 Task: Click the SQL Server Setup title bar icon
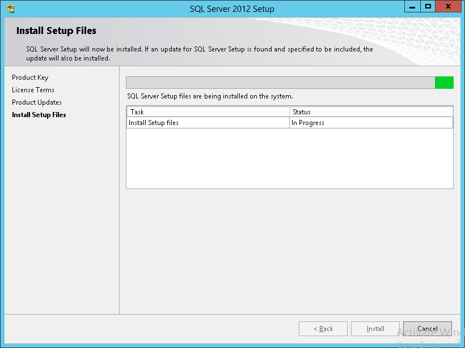tap(10, 9)
